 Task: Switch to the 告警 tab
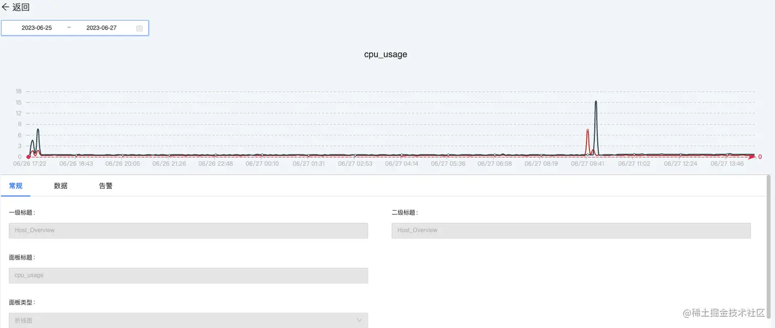point(106,186)
